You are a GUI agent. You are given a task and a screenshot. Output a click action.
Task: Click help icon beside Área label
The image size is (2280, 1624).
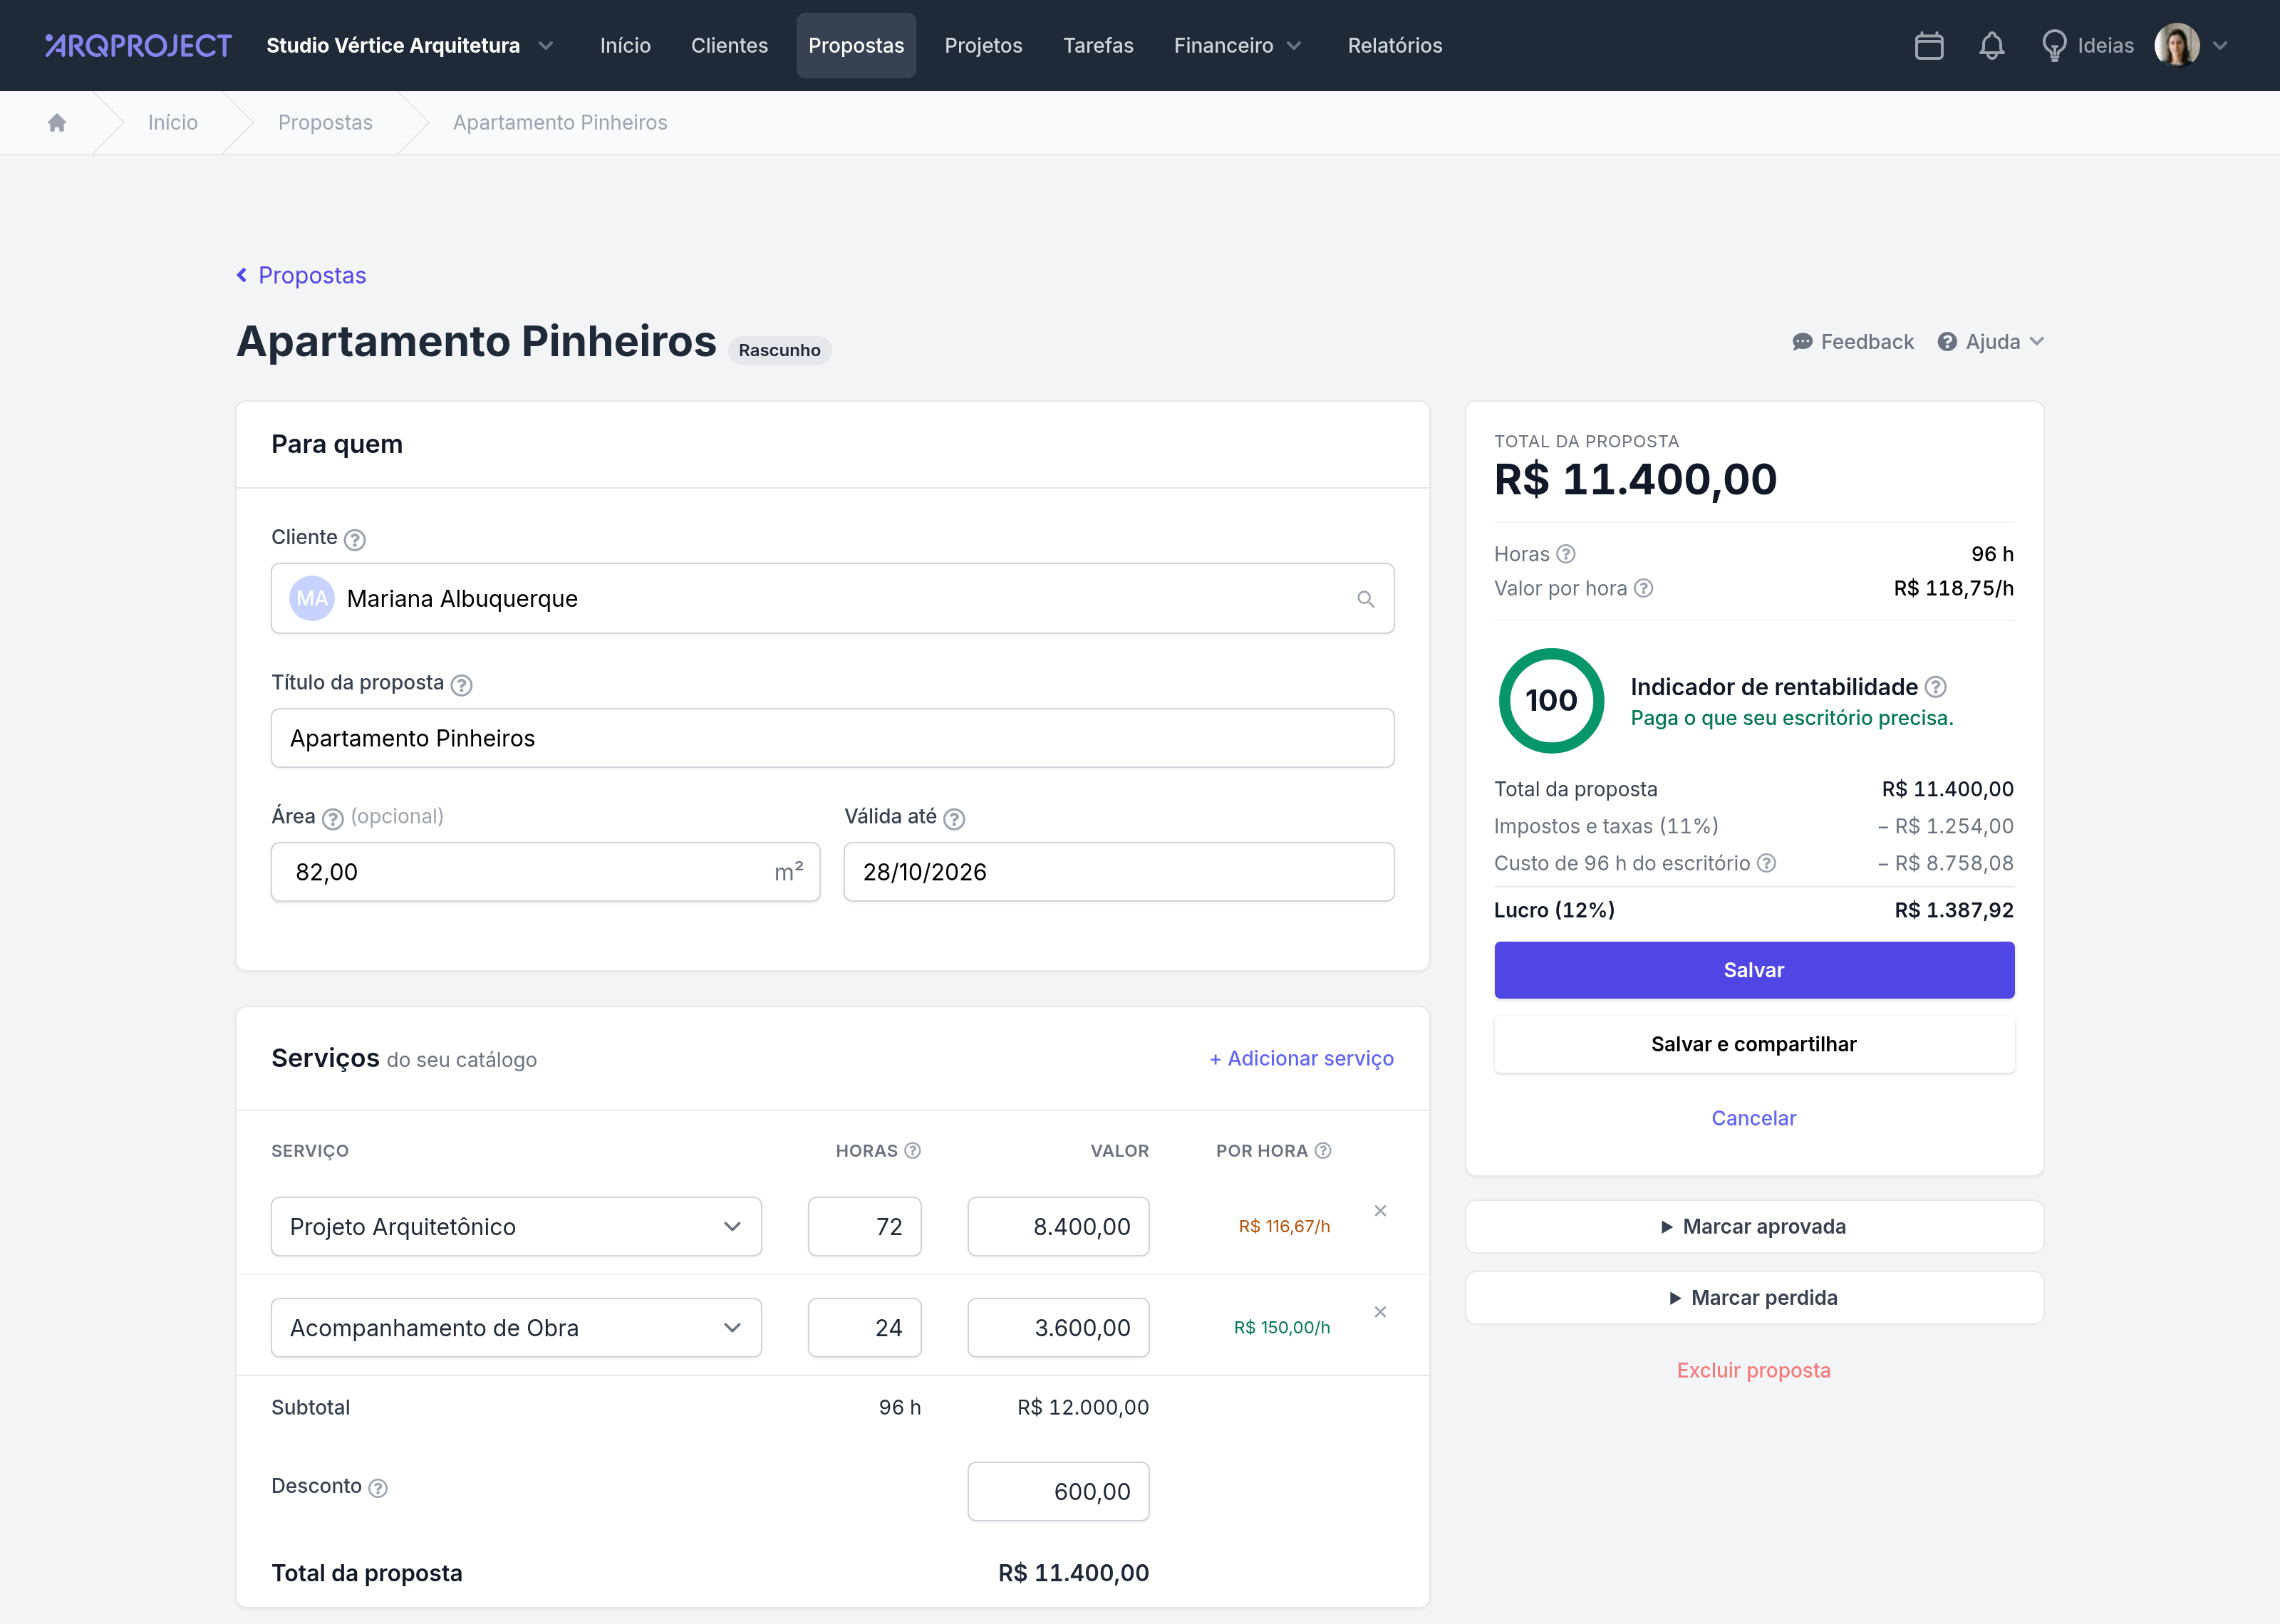click(x=333, y=819)
